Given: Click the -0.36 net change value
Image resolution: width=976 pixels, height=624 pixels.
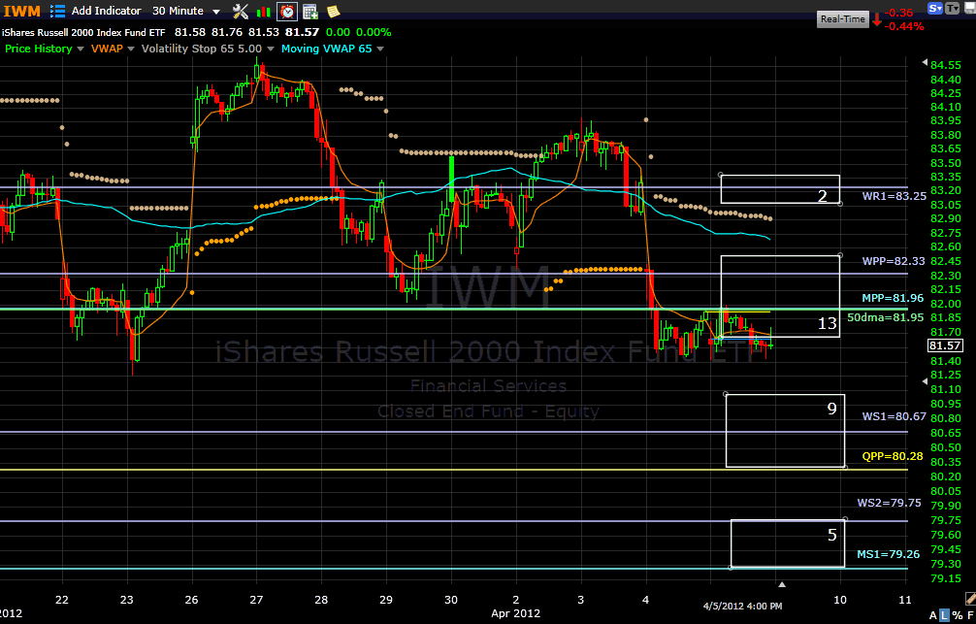Looking at the screenshot, I should 898,13.
